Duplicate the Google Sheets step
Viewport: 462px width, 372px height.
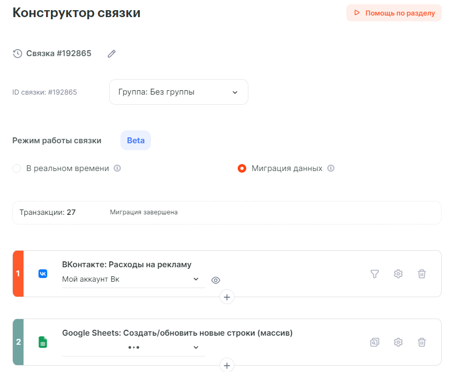point(375,342)
